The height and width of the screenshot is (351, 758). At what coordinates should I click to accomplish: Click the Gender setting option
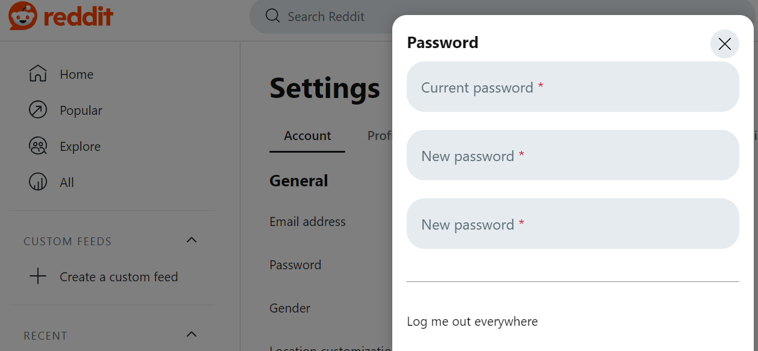[x=290, y=308]
